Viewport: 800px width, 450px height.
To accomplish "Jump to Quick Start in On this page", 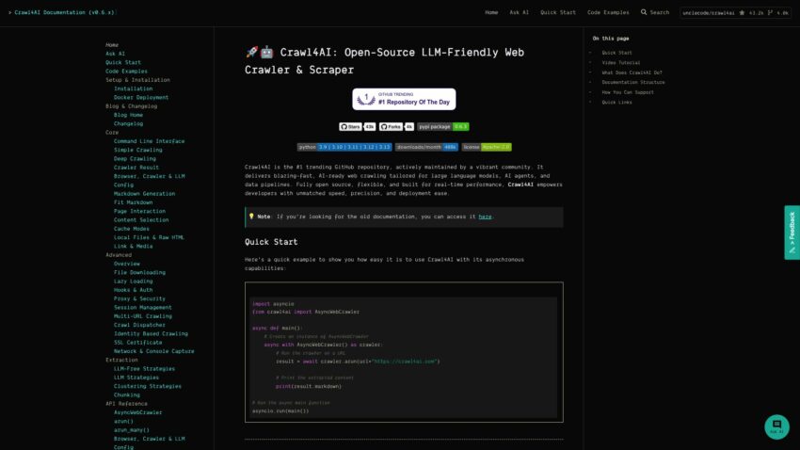I will [616, 53].
